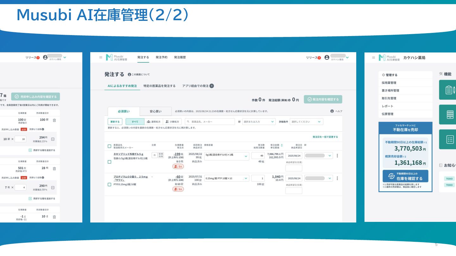456x256 pixels.
Task: Click shelf grid feature tile in 機能
Action: click(x=447, y=114)
